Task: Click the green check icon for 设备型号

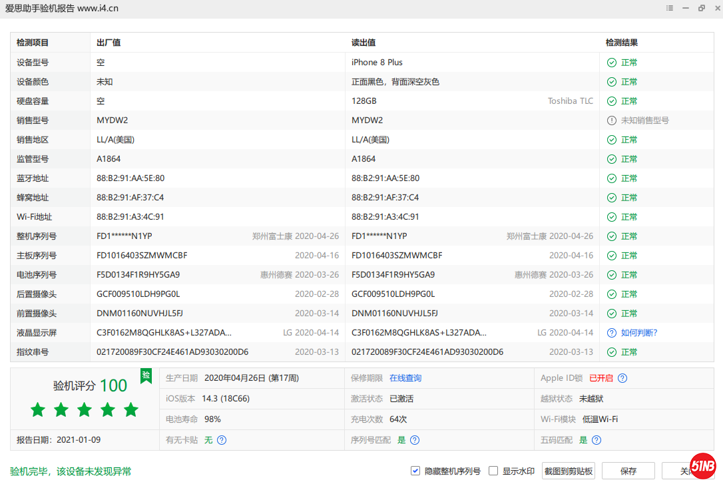Action: click(611, 63)
